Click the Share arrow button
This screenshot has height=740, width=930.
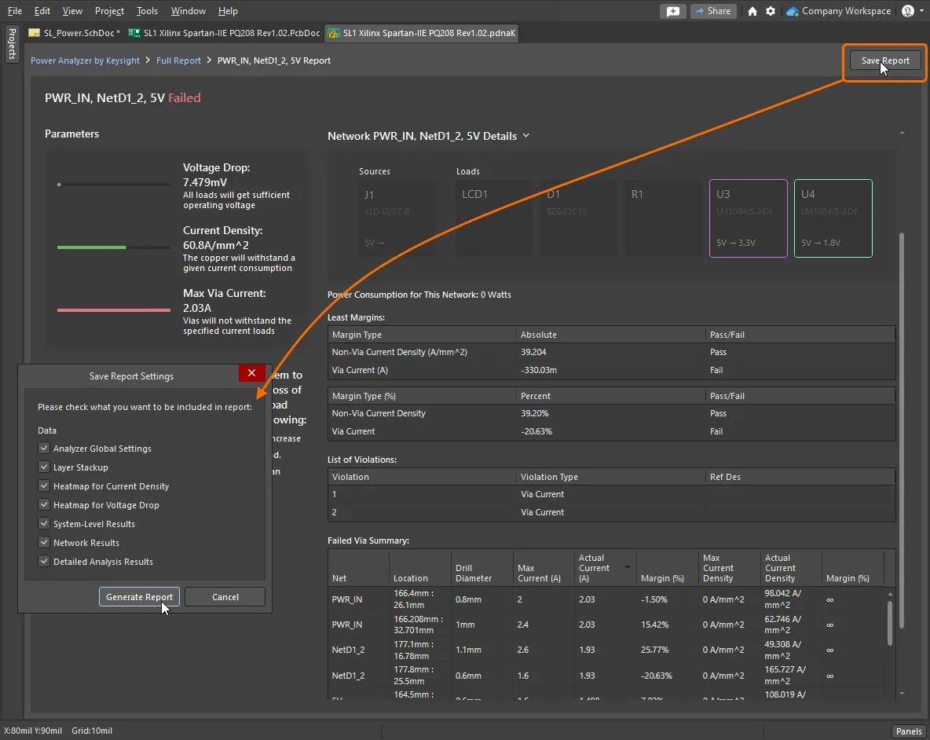click(x=712, y=11)
